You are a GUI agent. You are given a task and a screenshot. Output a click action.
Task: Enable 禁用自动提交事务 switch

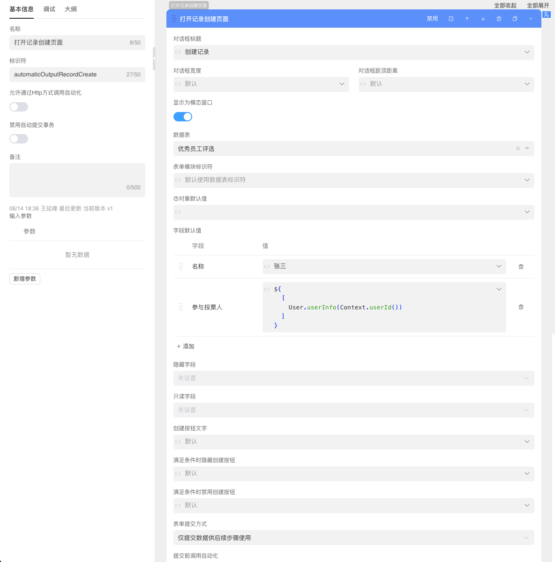click(x=19, y=139)
